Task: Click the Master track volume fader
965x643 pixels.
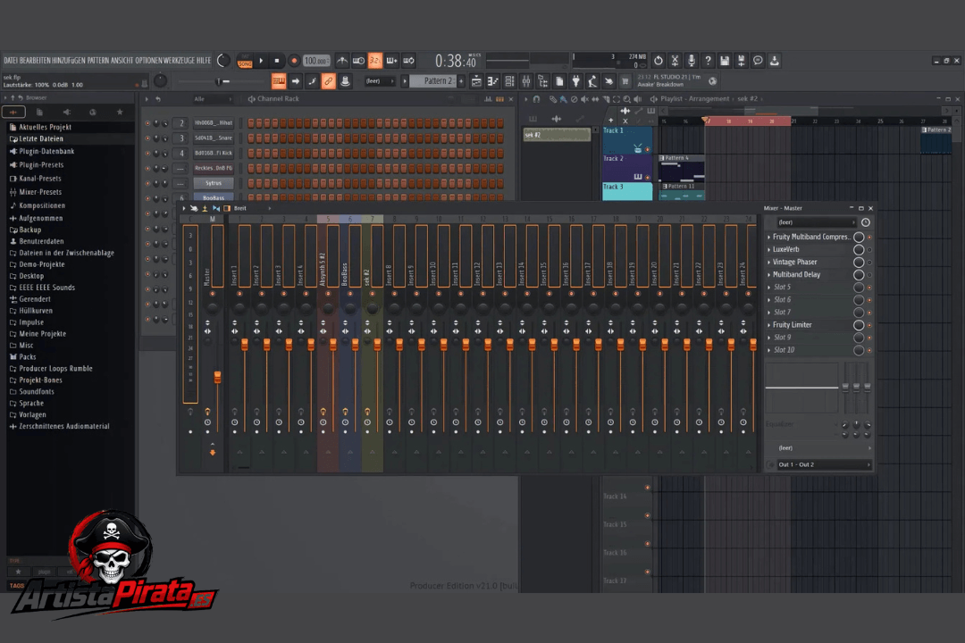Action: tap(217, 377)
